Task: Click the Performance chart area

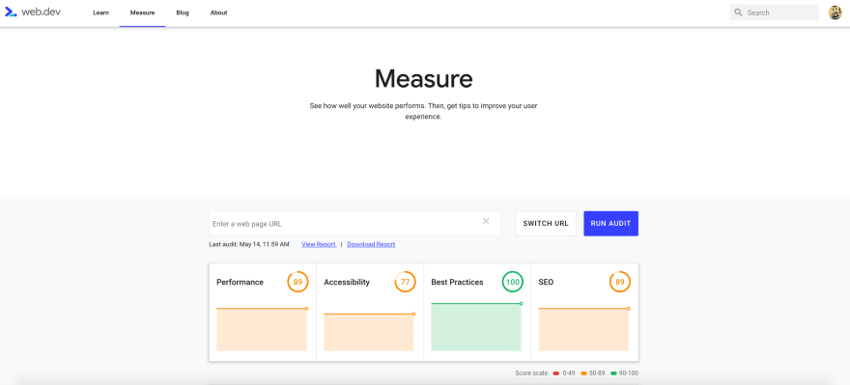Action: pyautogui.click(x=262, y=329)
